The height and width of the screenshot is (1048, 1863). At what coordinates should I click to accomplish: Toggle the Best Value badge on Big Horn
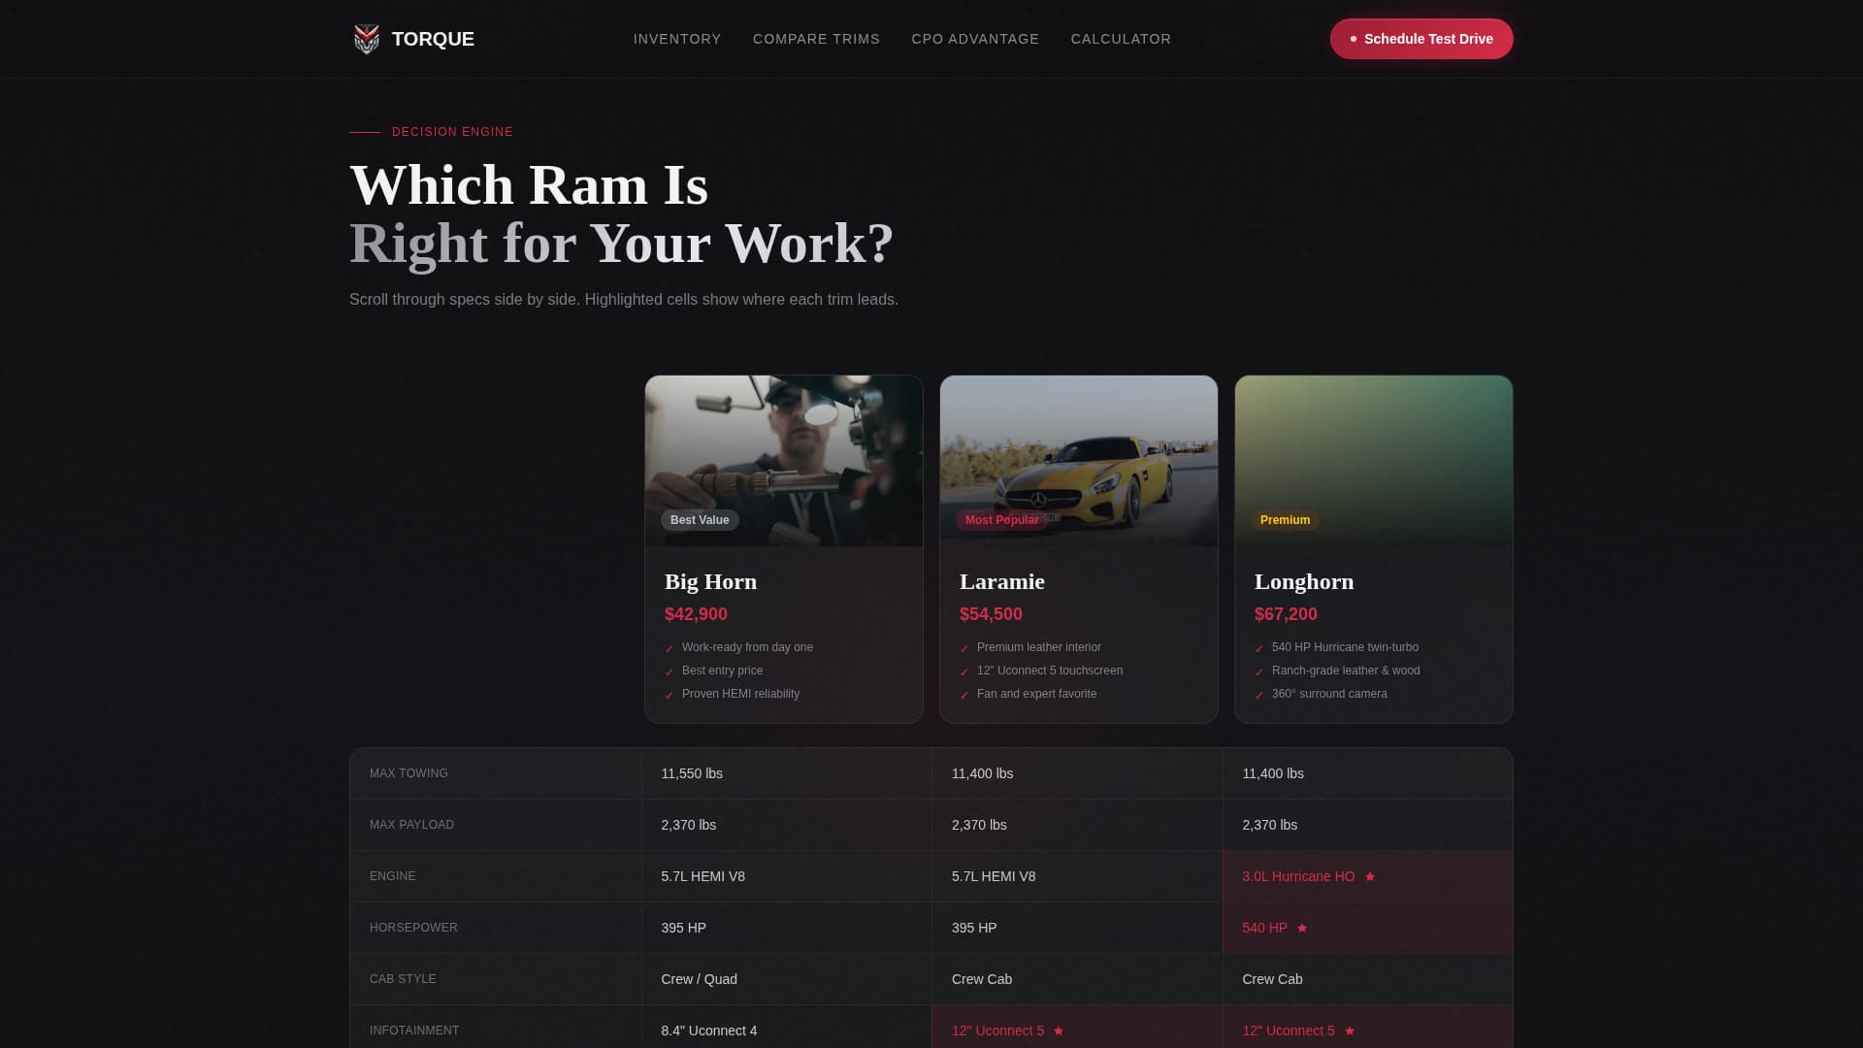click(x=700, y=520)
